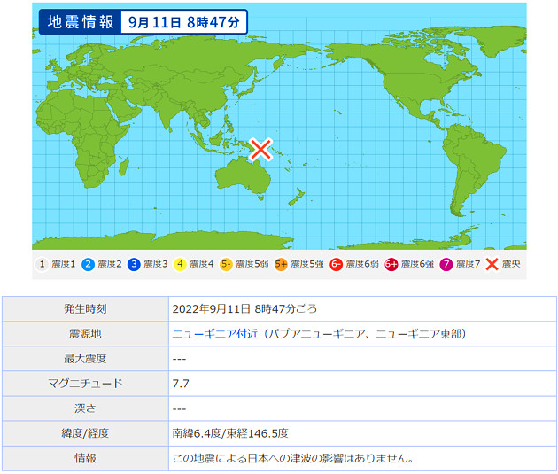Click the world earthquake map image

(x=279, y=126)
